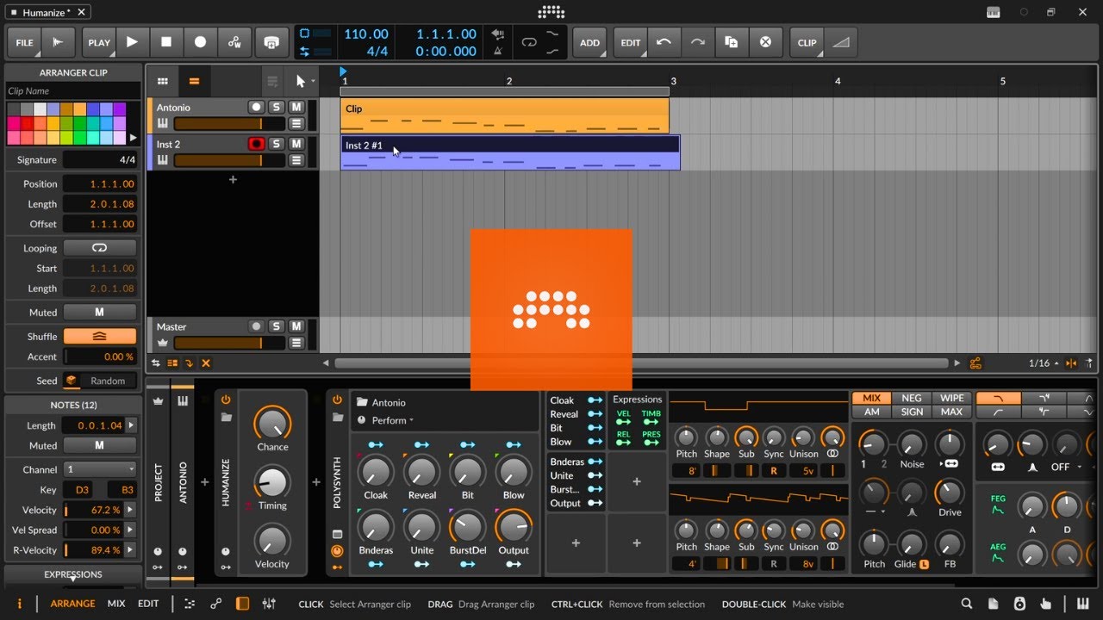The width and height of the screenshot is (1103, 620).
Task: Click the overdub icon beside automation write
Action: (x=271, y=42)
